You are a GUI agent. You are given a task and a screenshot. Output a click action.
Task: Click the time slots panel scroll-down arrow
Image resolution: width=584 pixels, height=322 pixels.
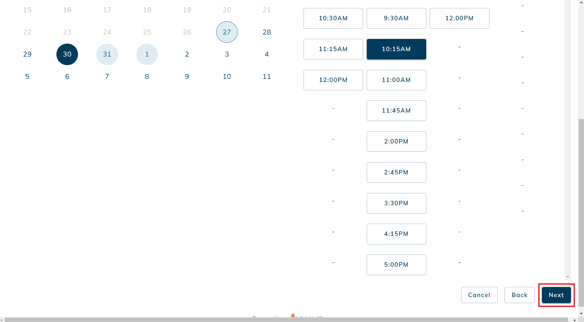568,277
